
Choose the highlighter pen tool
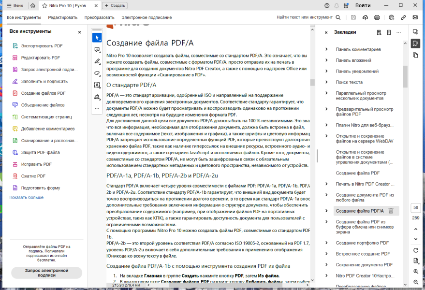[97, 61]
